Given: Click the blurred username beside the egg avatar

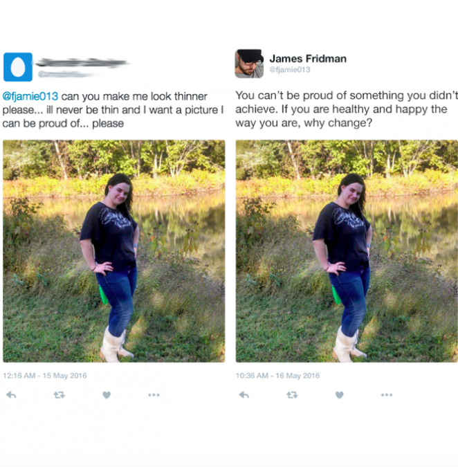Looking at the screenshot, I should (x=82, y=63).
